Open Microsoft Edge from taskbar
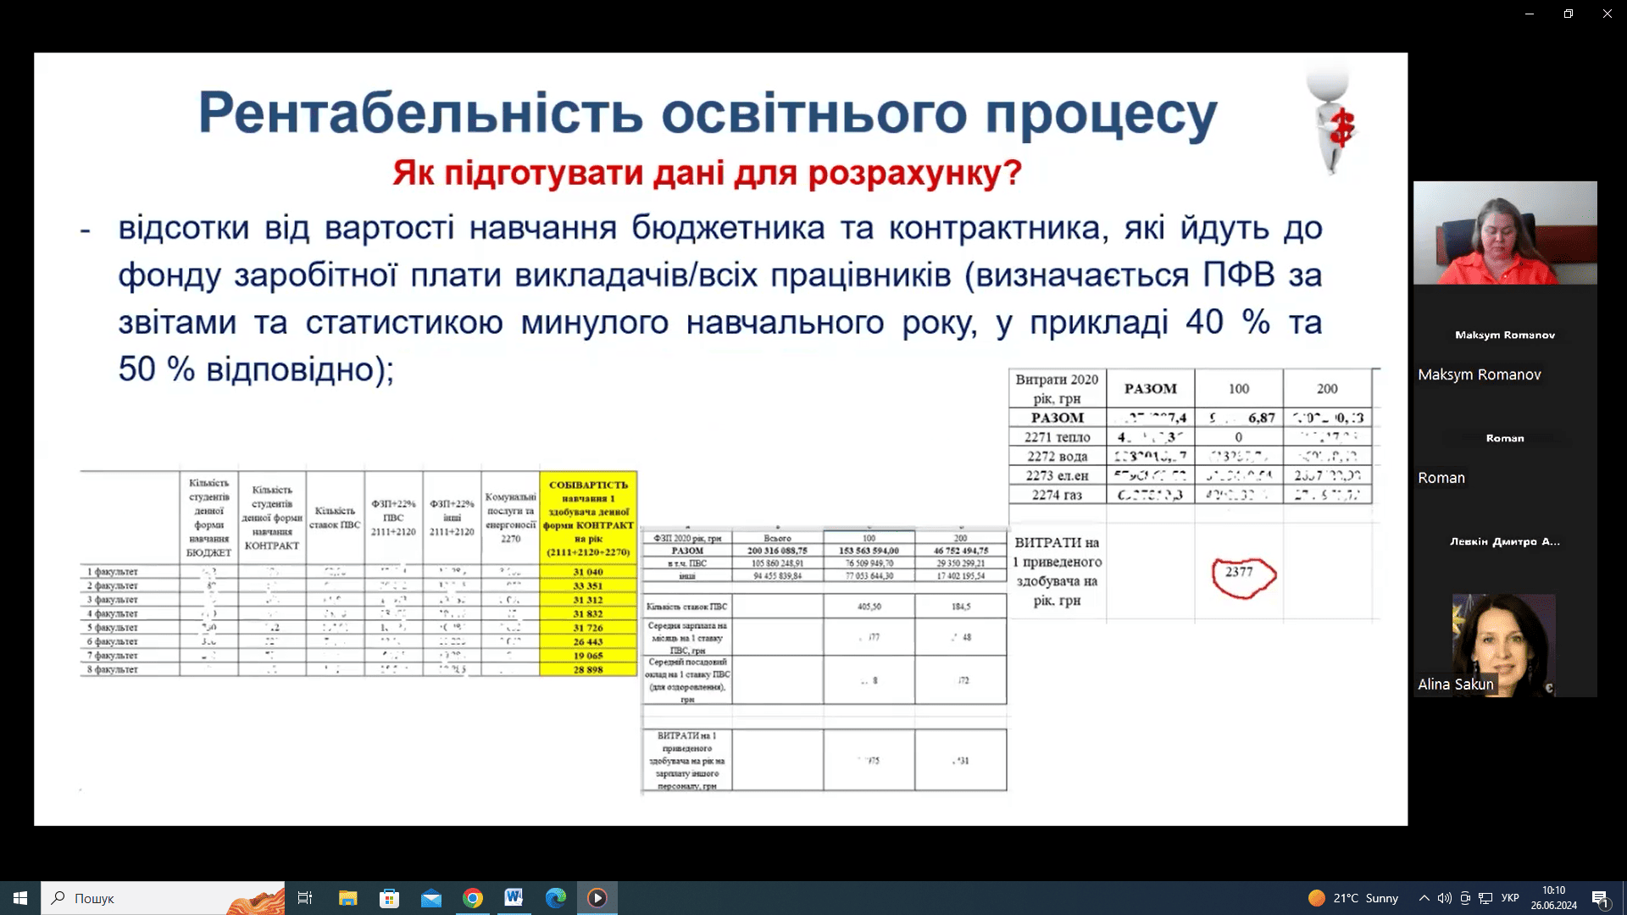The image size is (1627, 915). point(555,898)
